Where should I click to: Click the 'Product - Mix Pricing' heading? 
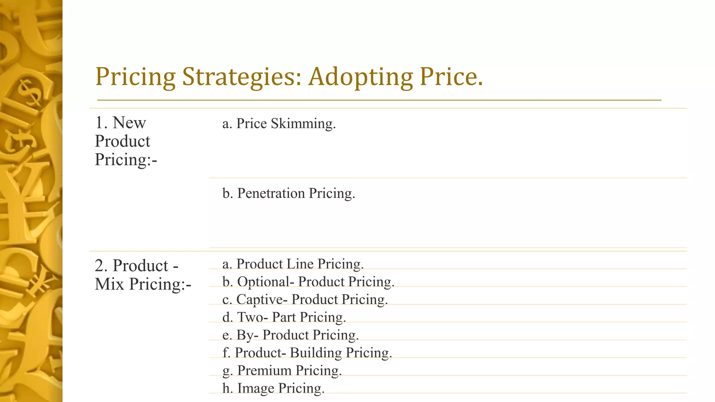tap(143, 275)
